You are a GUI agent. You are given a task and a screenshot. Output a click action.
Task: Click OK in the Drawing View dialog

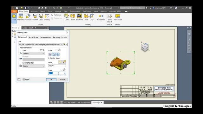51,79
